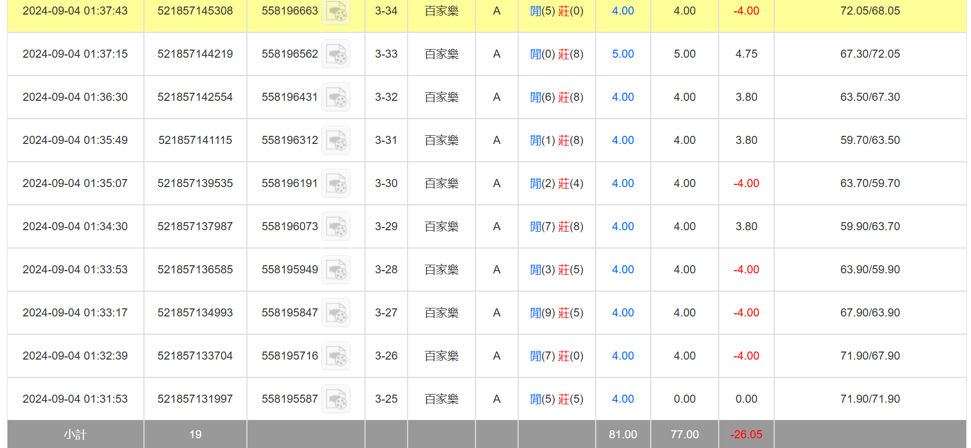
Task: View the replay for round 558196191
Action: (x=336, y=183)
